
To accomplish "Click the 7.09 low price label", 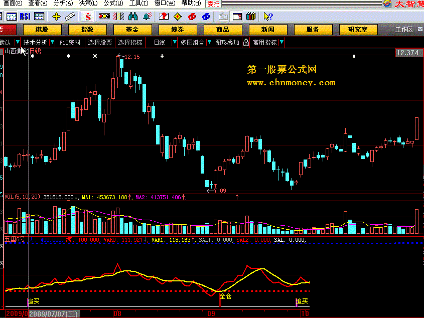I will coord(220,191).
